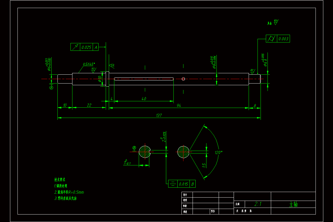
Task: Click the circular runout symbol in tolerance frame
Action: [x=75, y=47]
